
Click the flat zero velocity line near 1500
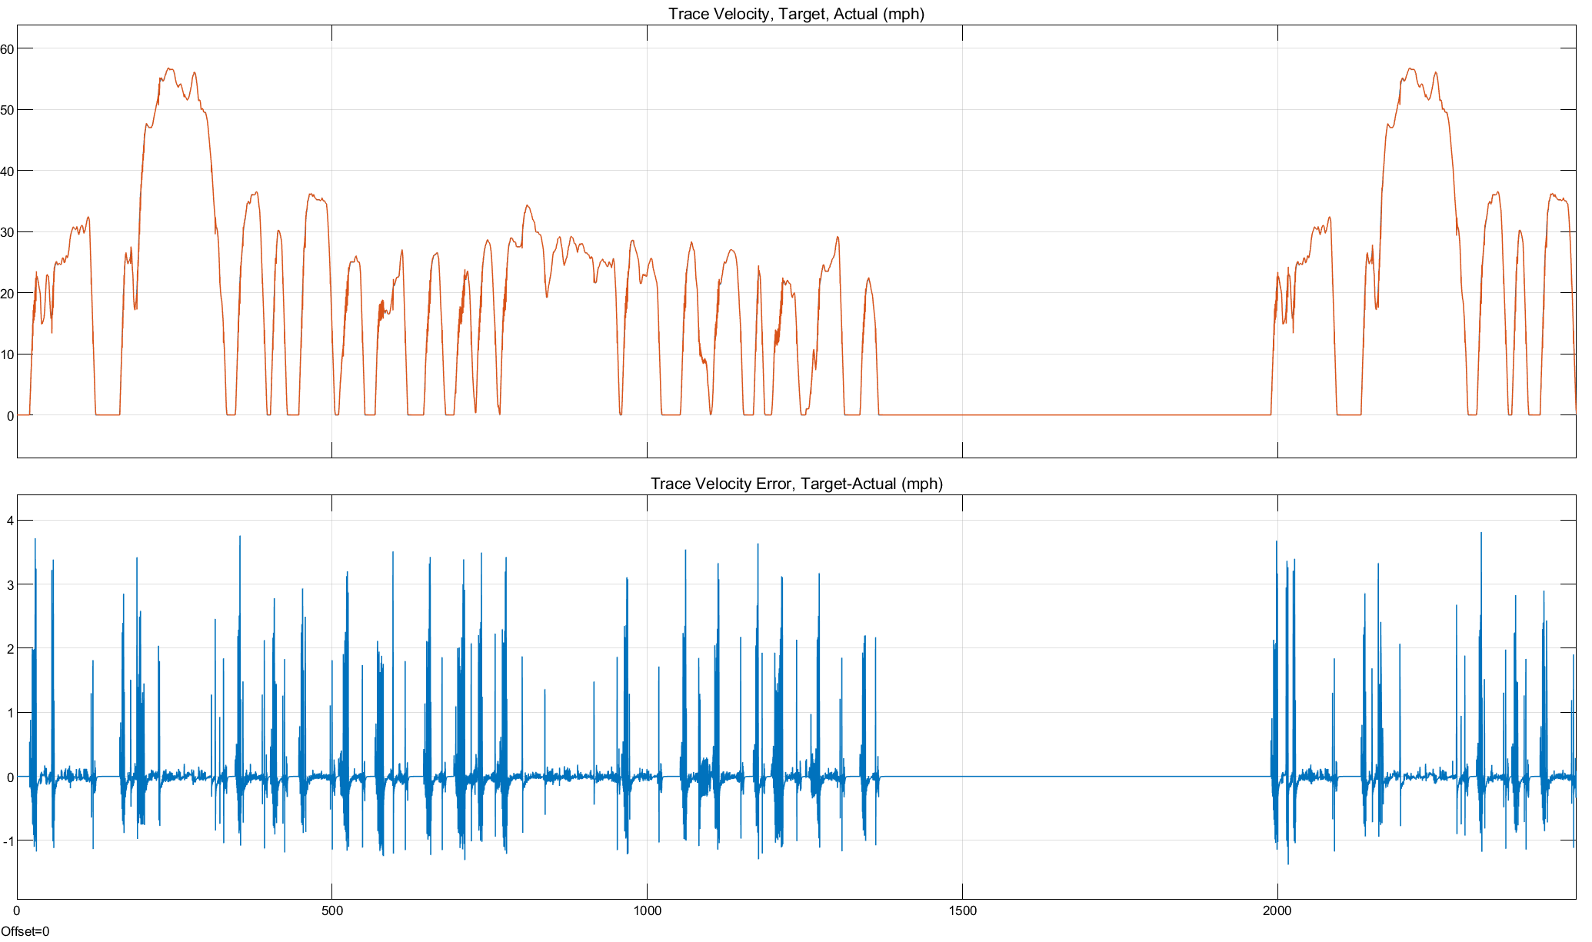tap(962, 415)
